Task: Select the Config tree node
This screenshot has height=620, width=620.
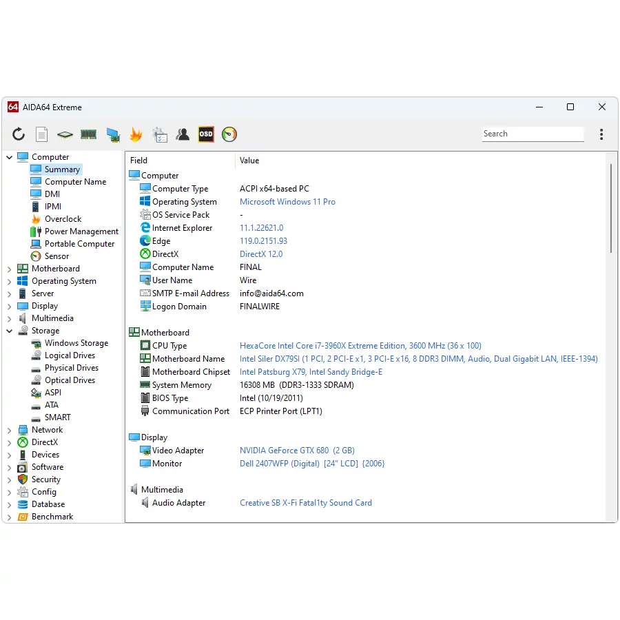Action: point(37,492)
